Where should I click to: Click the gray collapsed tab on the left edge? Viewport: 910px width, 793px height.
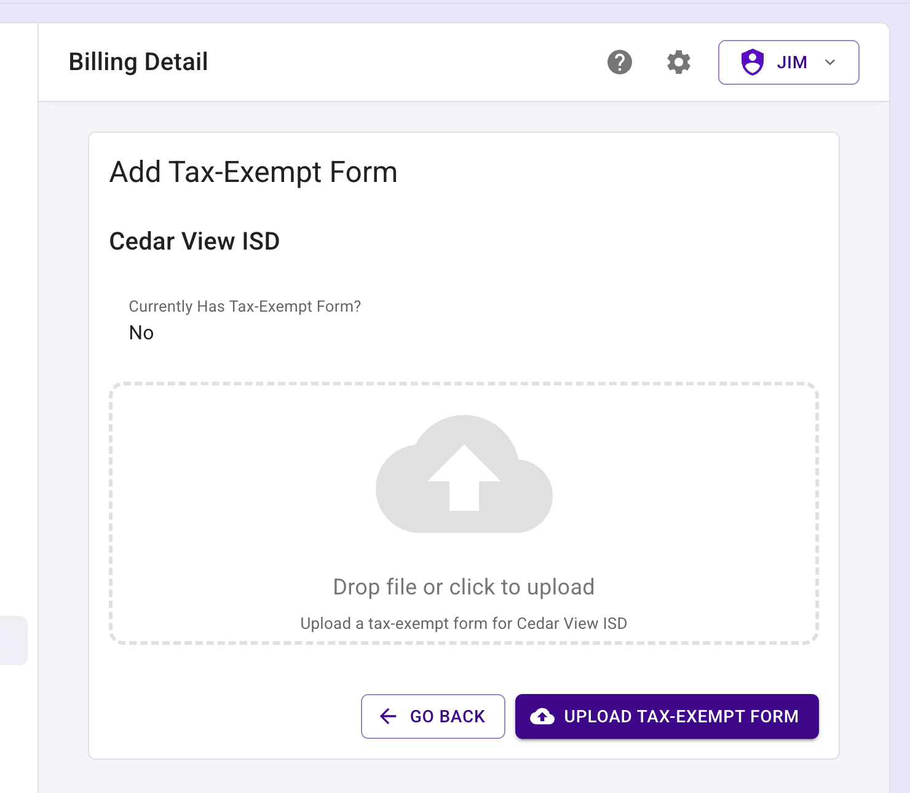14,640
